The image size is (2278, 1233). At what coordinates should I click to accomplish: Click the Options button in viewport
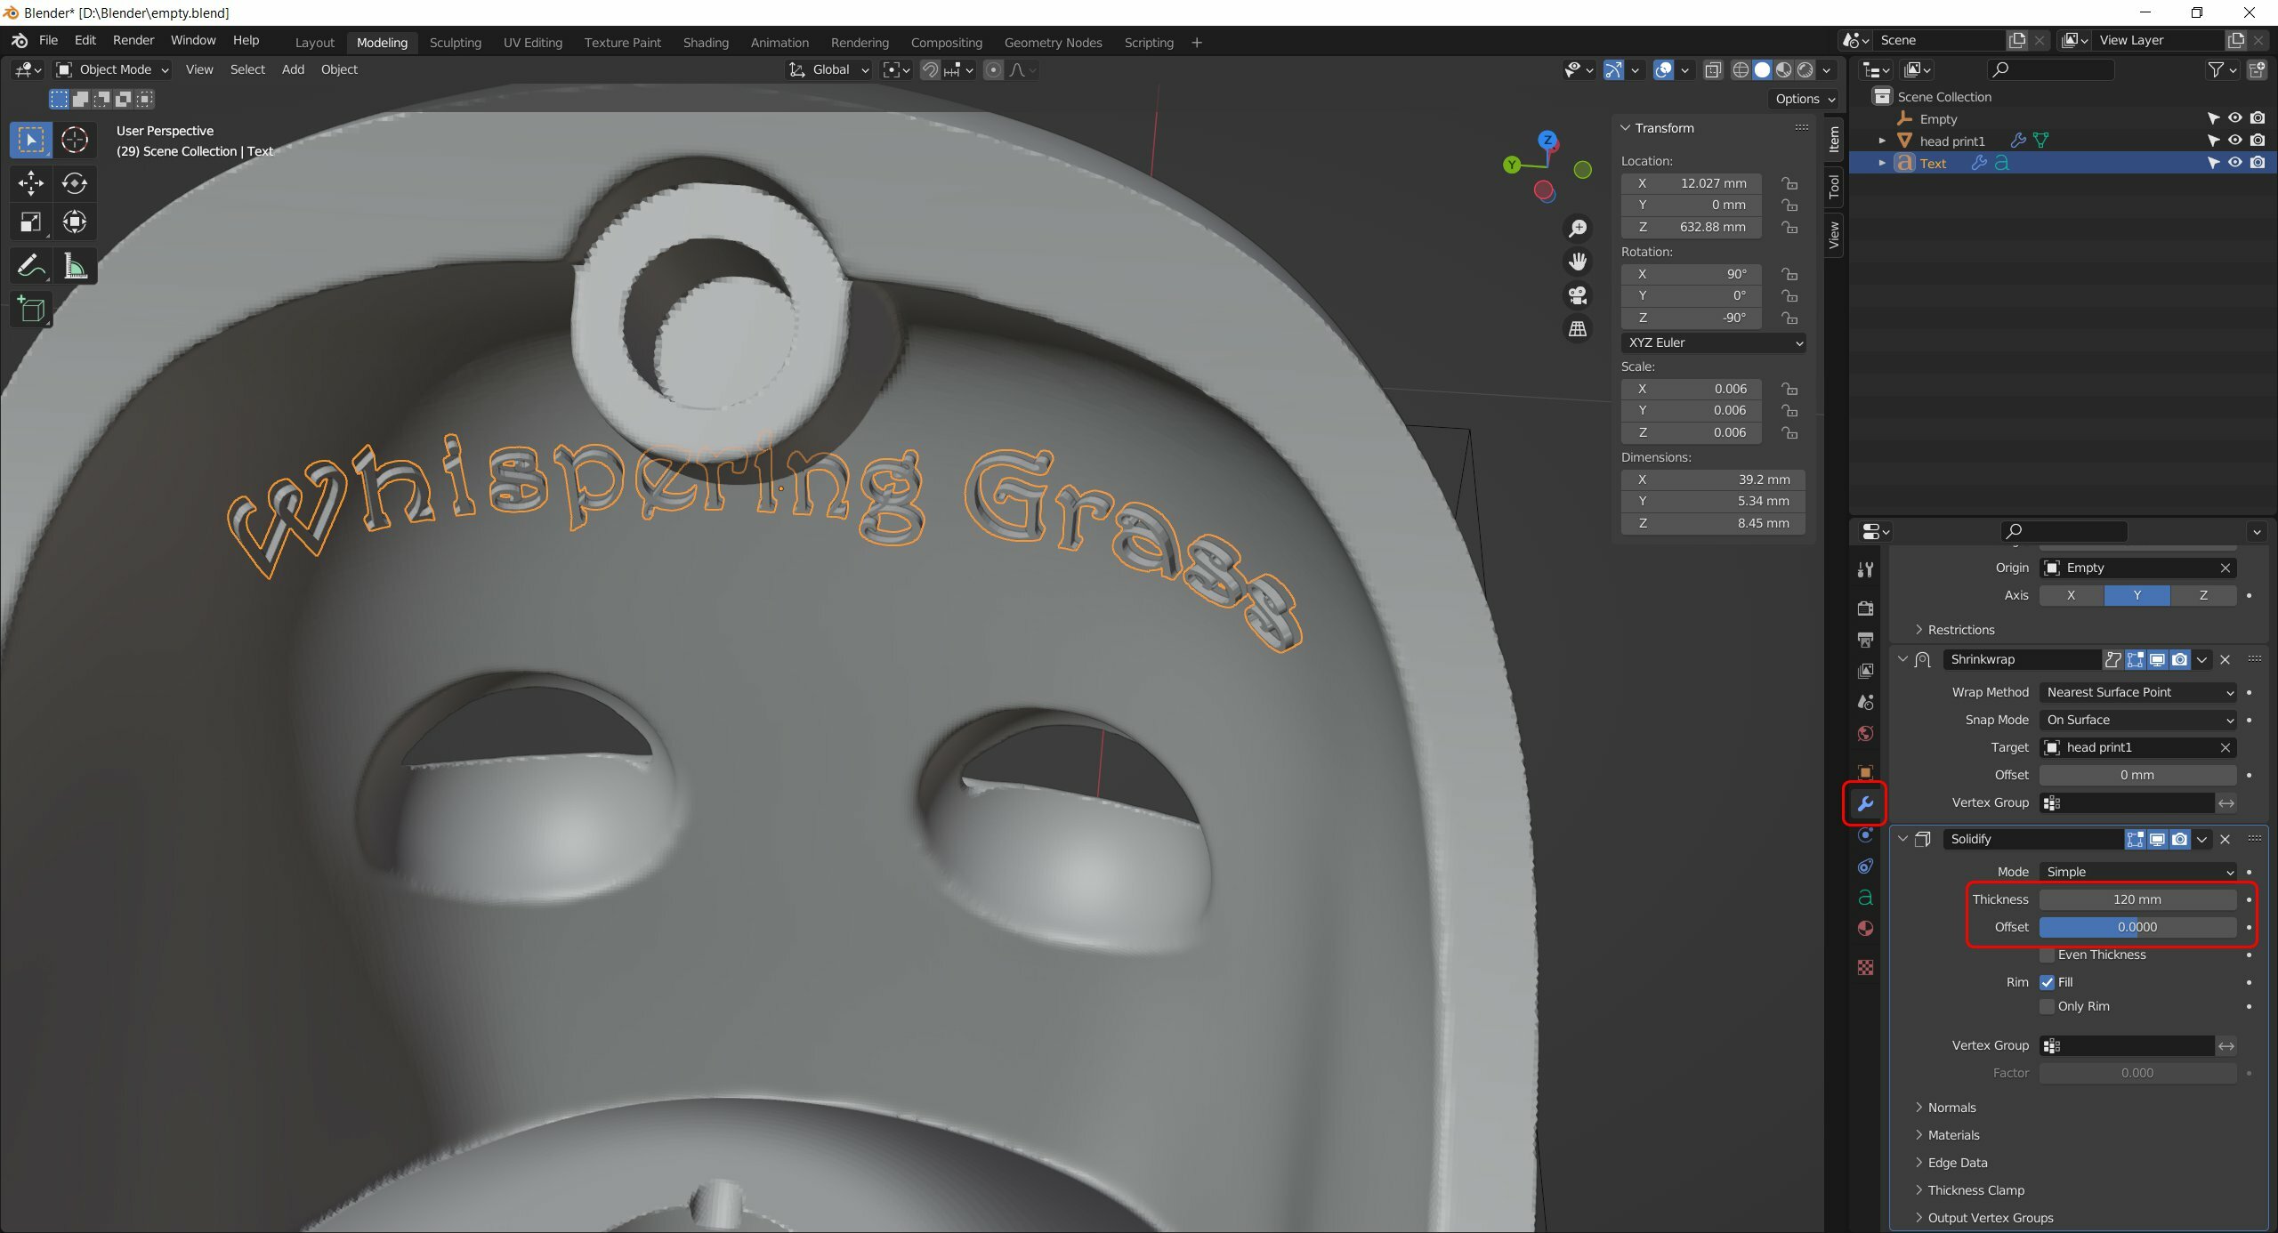(1805, 99)
